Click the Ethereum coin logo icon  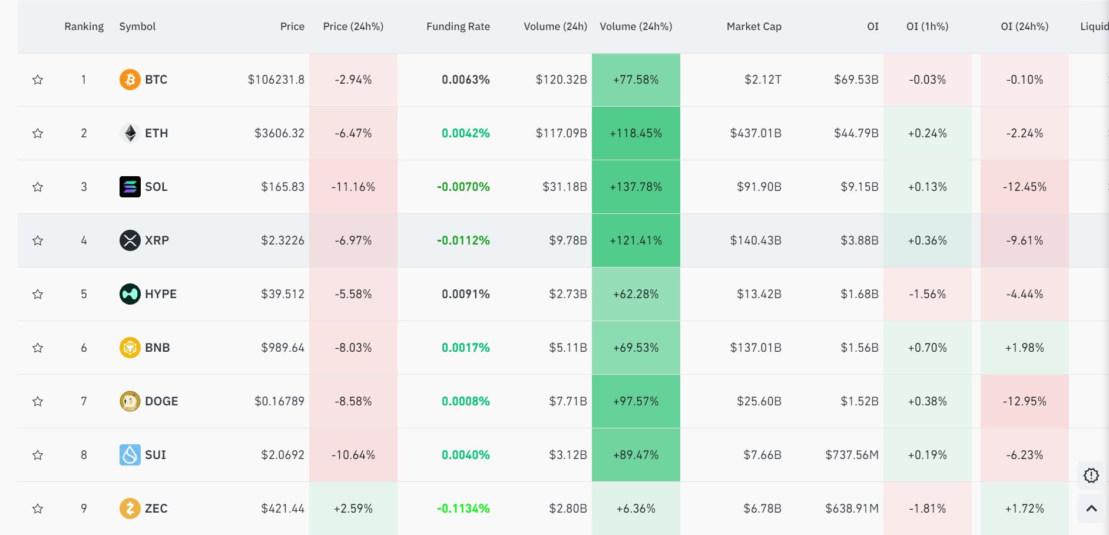tap(130, 133)
